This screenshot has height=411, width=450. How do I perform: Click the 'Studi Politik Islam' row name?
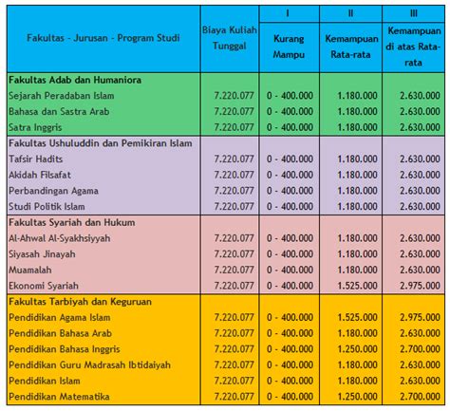point(47,207)
